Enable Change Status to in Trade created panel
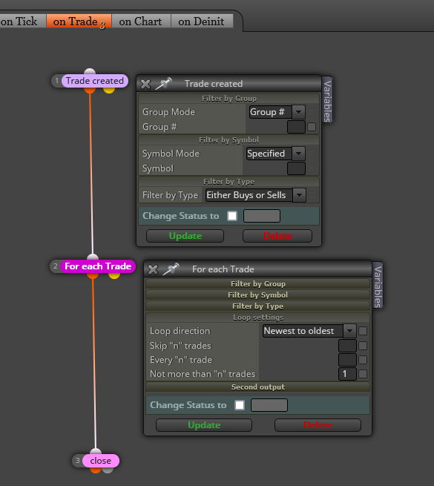434x486 pixels. [232, 216]
